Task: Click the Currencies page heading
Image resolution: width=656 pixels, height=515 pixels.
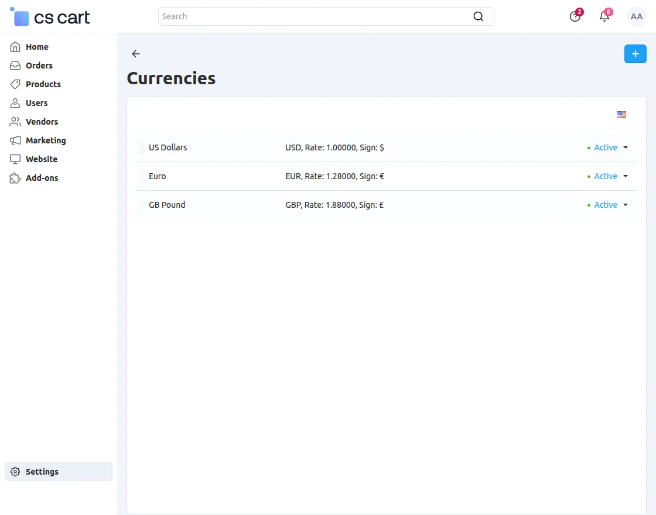Action: (x=171, y=78)
